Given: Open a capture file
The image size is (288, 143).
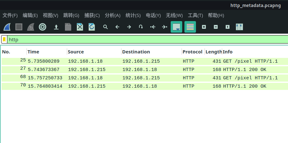Looking at the screenshot, I should (56, 27).
